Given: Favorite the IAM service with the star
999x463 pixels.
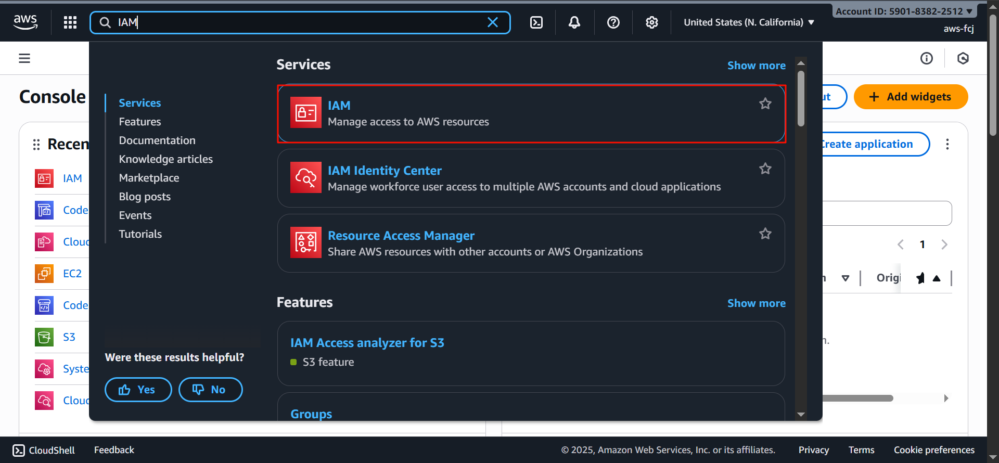Looking at the screenshot, I should (x=765, y=104).
